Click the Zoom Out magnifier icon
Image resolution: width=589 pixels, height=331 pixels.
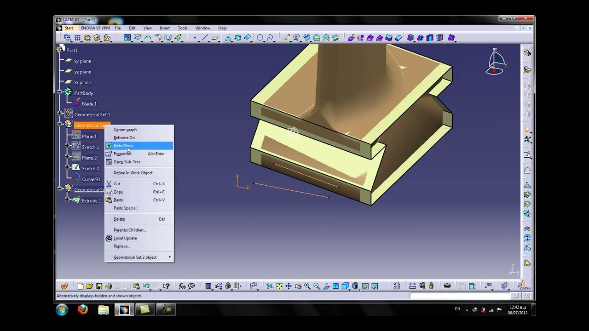click(317, 286)
